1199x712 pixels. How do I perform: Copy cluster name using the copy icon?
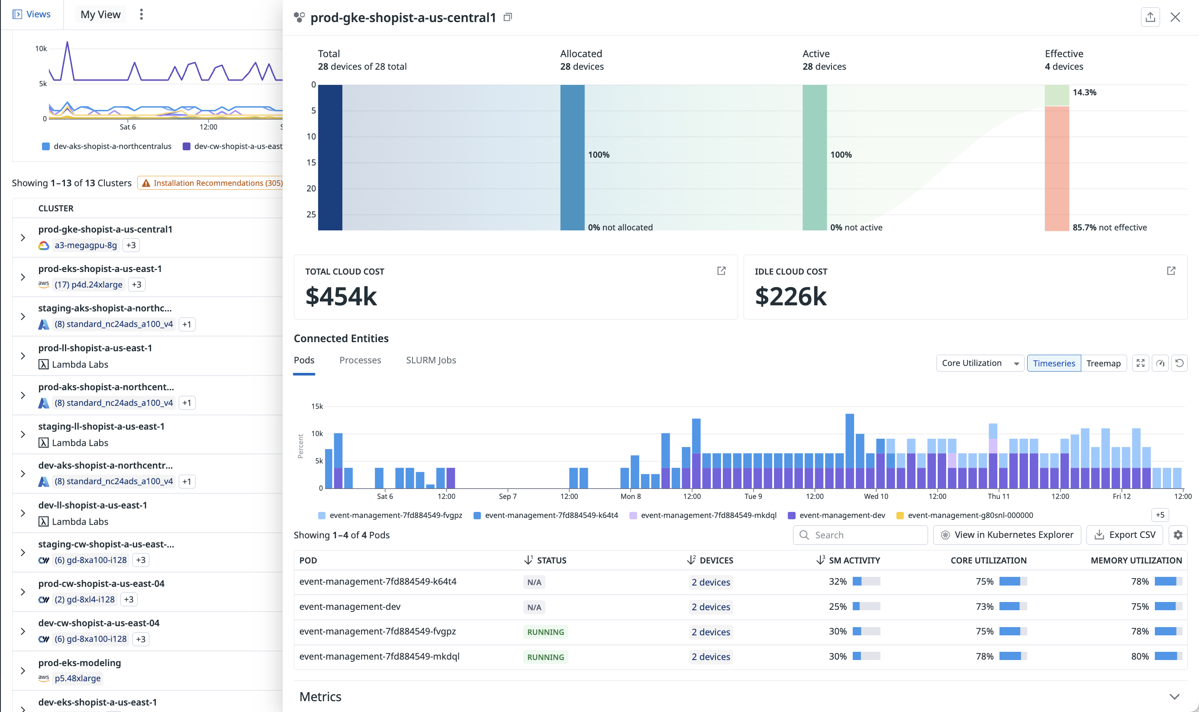click(x=508, y=17)
